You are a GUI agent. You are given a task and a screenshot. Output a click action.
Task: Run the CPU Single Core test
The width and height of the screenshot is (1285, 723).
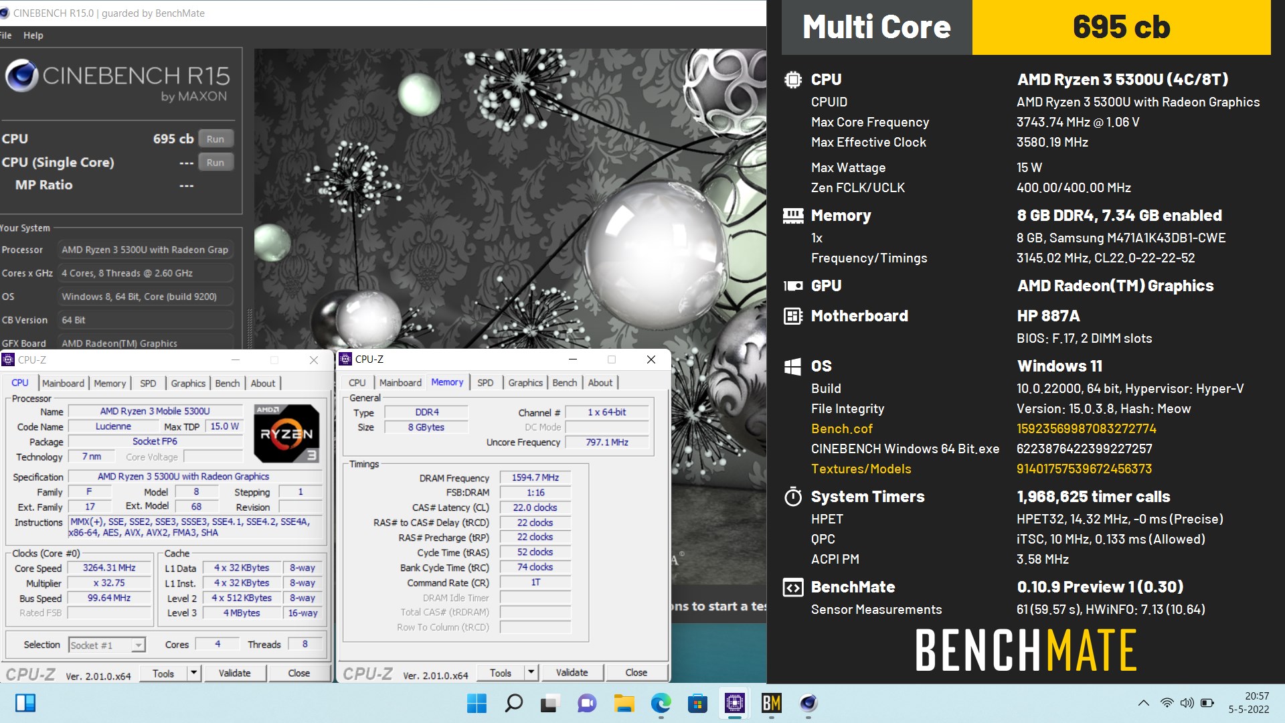tap(216, 163)
